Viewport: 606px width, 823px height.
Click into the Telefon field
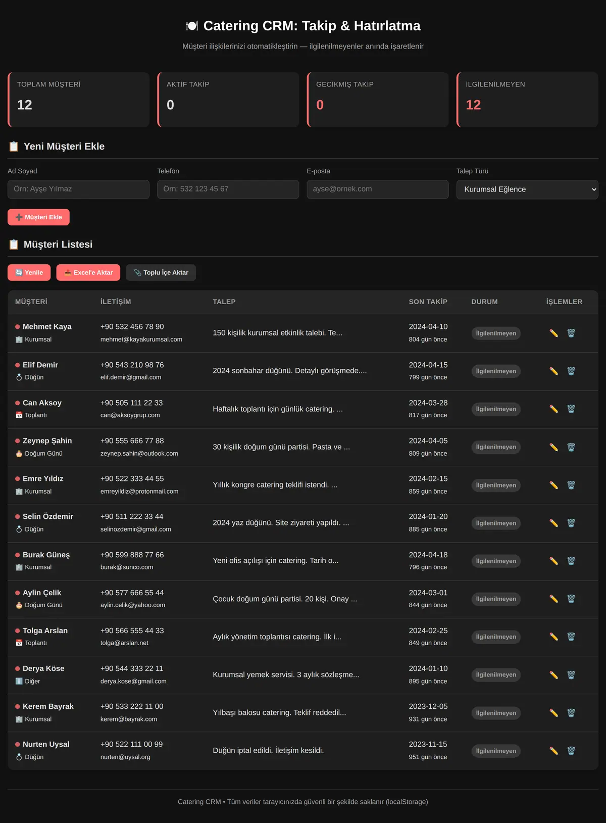coord(228,189)
